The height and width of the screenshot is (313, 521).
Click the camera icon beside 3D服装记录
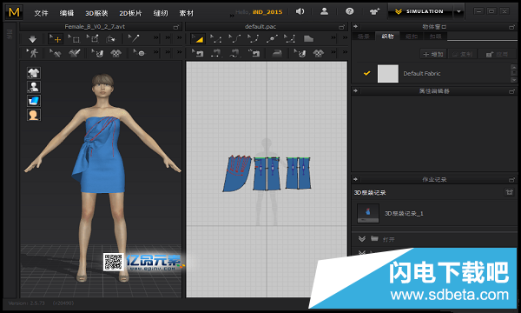click(x=510, y=192)
